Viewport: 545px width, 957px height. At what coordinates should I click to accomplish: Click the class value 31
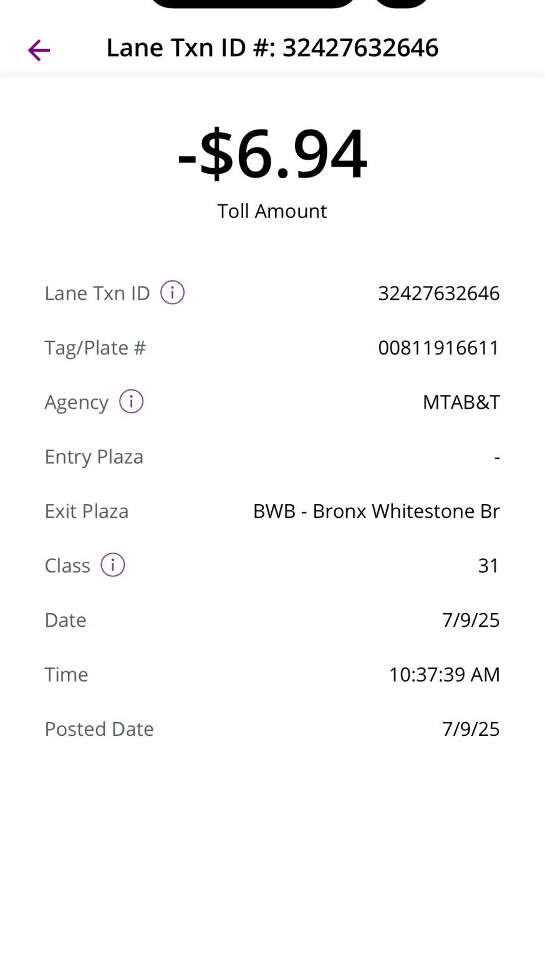(x=488, y=565)
